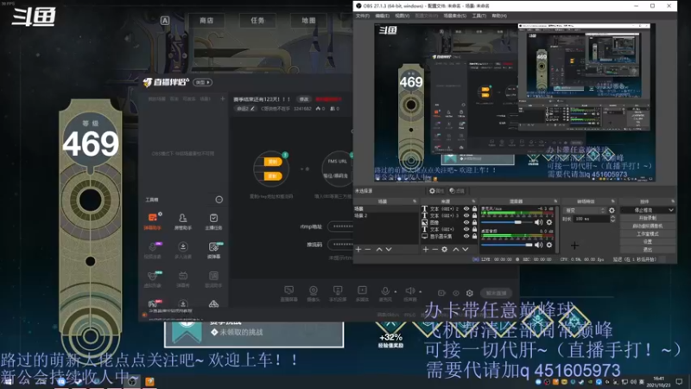Toggle lock on 图像 source
This screenshot has width=691, height=389.
[474, 222]
